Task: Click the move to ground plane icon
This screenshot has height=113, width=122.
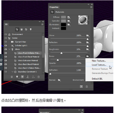Action: pos(28,77)
